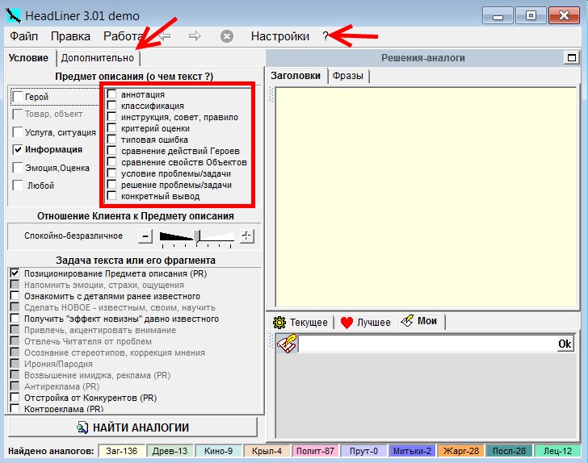Open the Правка menu
This screenshot has height=463, width=588.
(70, 36)
